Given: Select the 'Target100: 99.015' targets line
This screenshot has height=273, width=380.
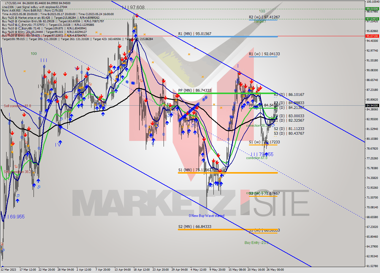Looking at the screenshot, I should 77,39.
